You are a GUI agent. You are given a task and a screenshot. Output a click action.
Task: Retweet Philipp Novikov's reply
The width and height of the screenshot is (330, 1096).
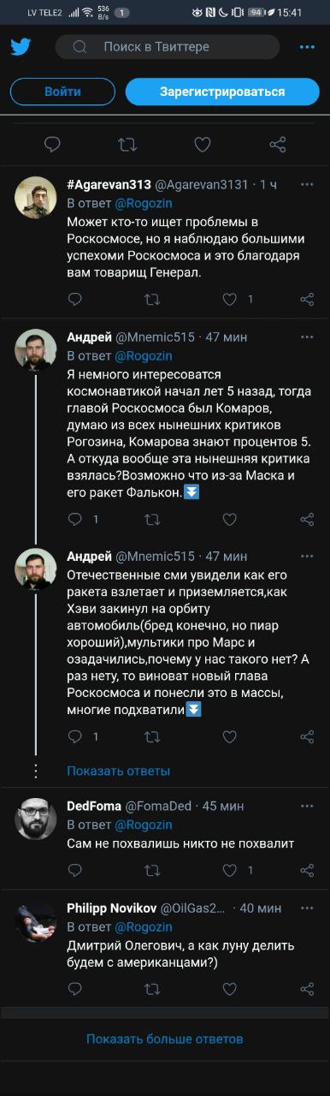click(152, 989)
